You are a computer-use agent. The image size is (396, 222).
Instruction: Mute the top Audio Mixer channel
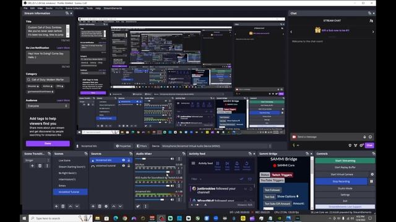point(173,159)
